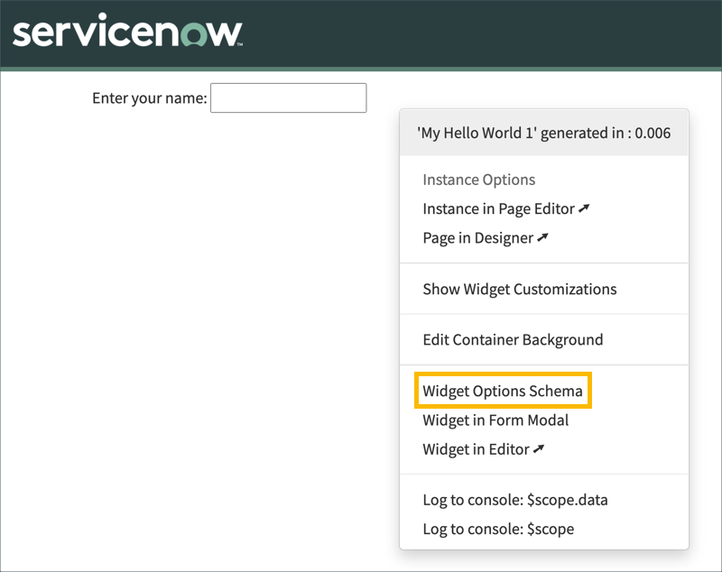The width and height of the screenshot is (722, 572).
Task: Open the highlighted Widget Options Schema entry
Action: 502,391
